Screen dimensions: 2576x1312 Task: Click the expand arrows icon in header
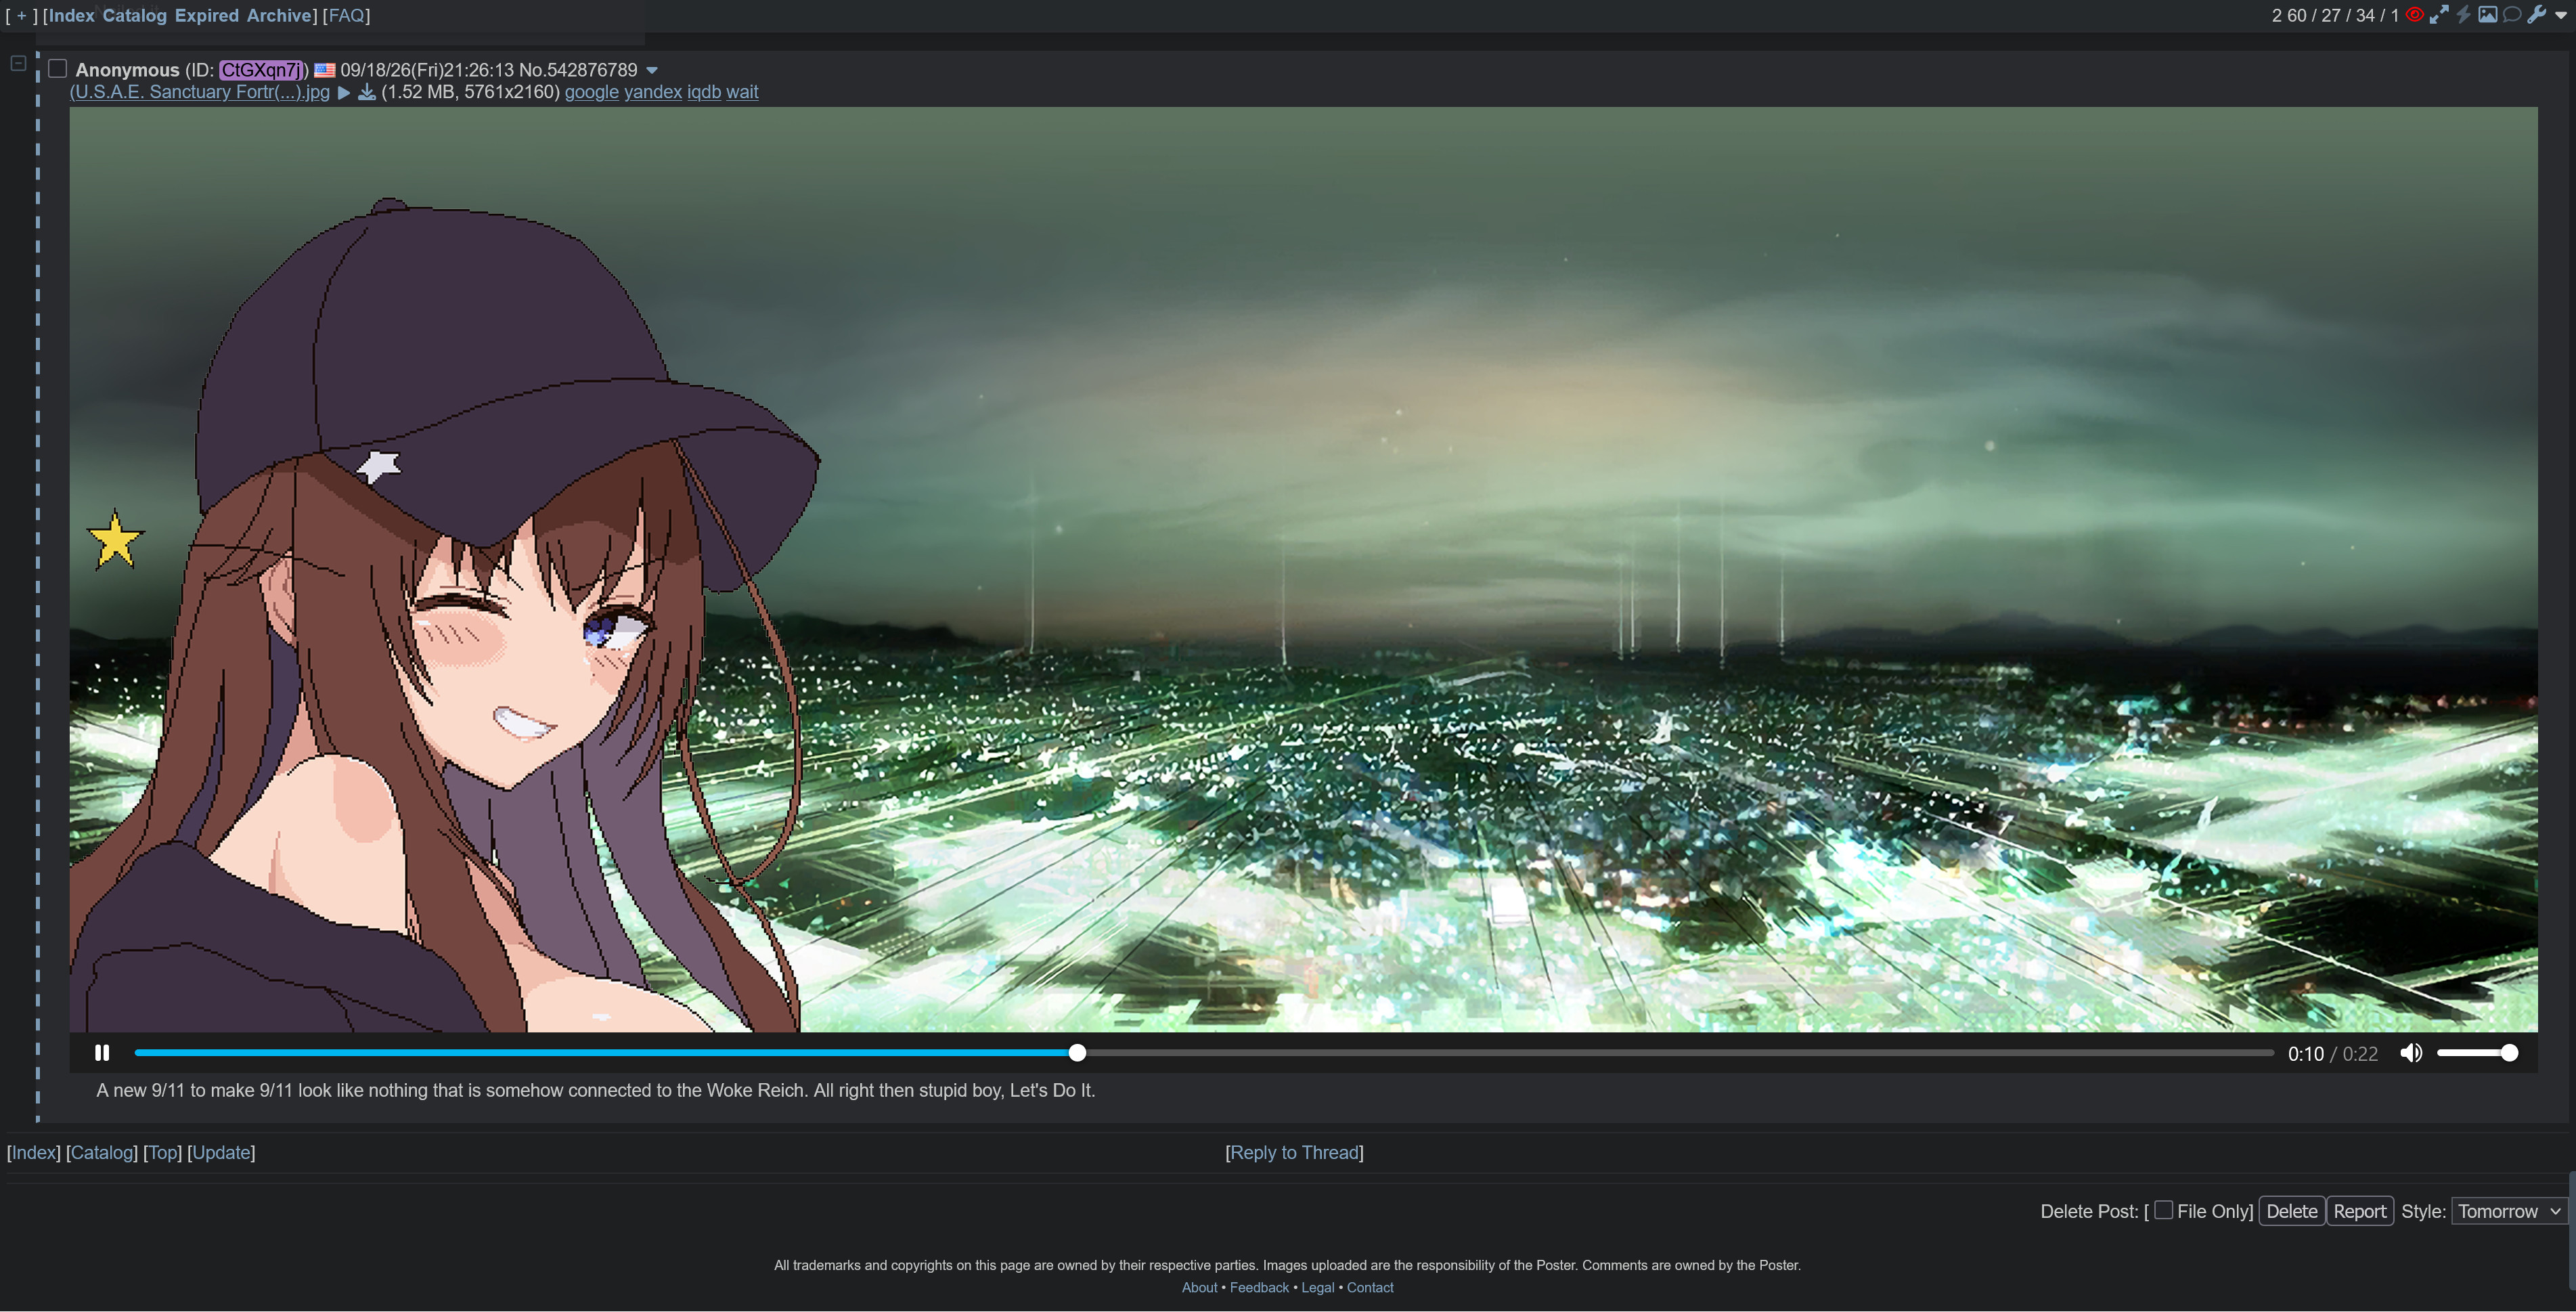[x=2439, y=15]
